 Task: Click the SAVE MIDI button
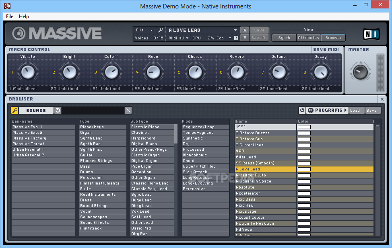(x=326, y=49)
